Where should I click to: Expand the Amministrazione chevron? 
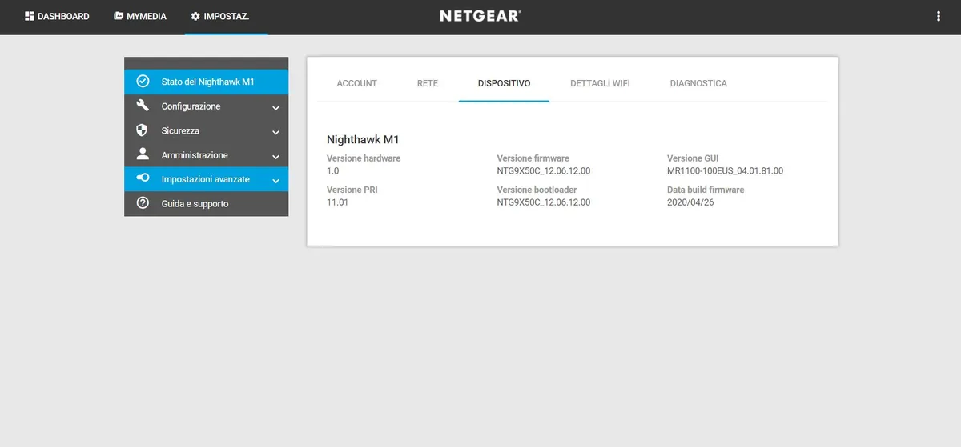(275, 157)
